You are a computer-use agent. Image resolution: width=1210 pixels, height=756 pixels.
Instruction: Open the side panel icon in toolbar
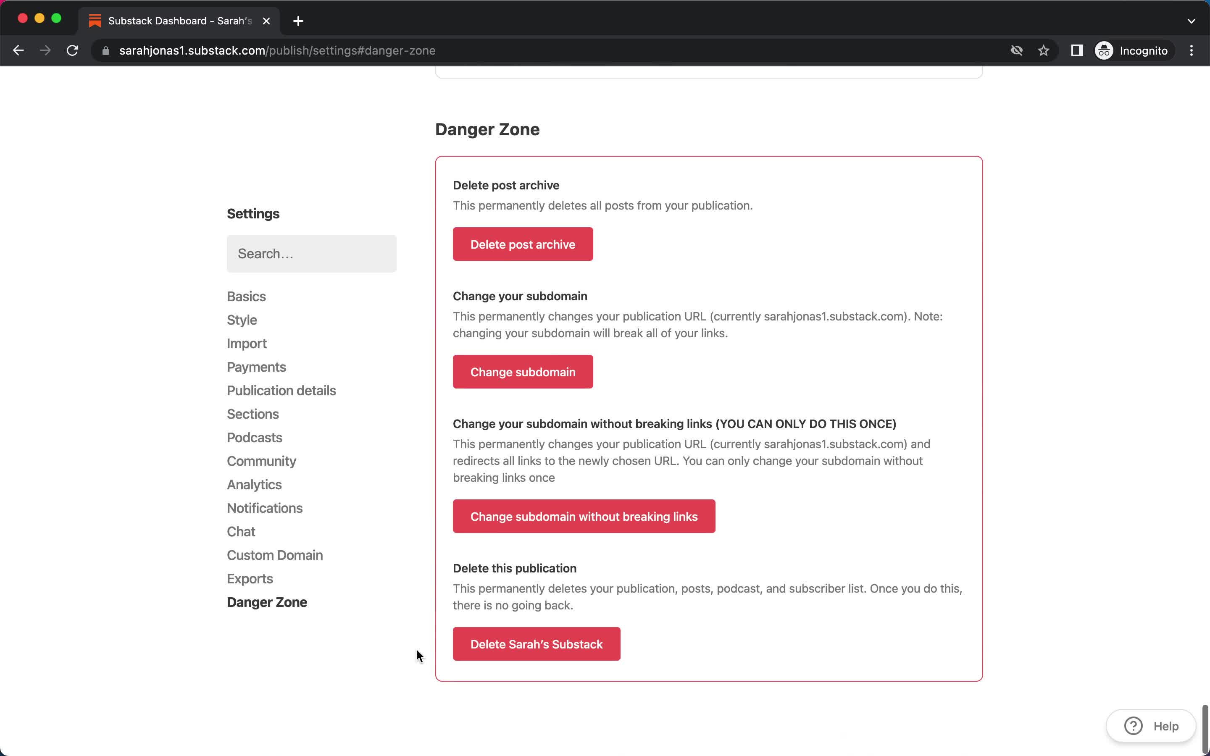click(x=1077, y=50)
